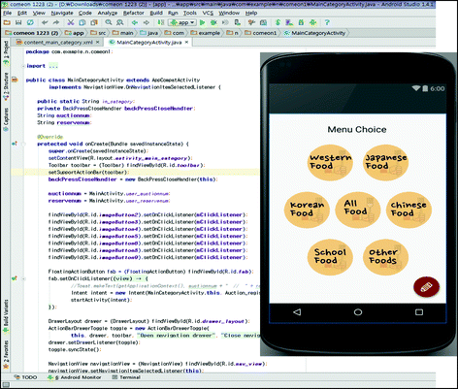Viewport: 458px width, 389px height.
Task: Tap Western Food button in phone preview
Action: (330, 163)
